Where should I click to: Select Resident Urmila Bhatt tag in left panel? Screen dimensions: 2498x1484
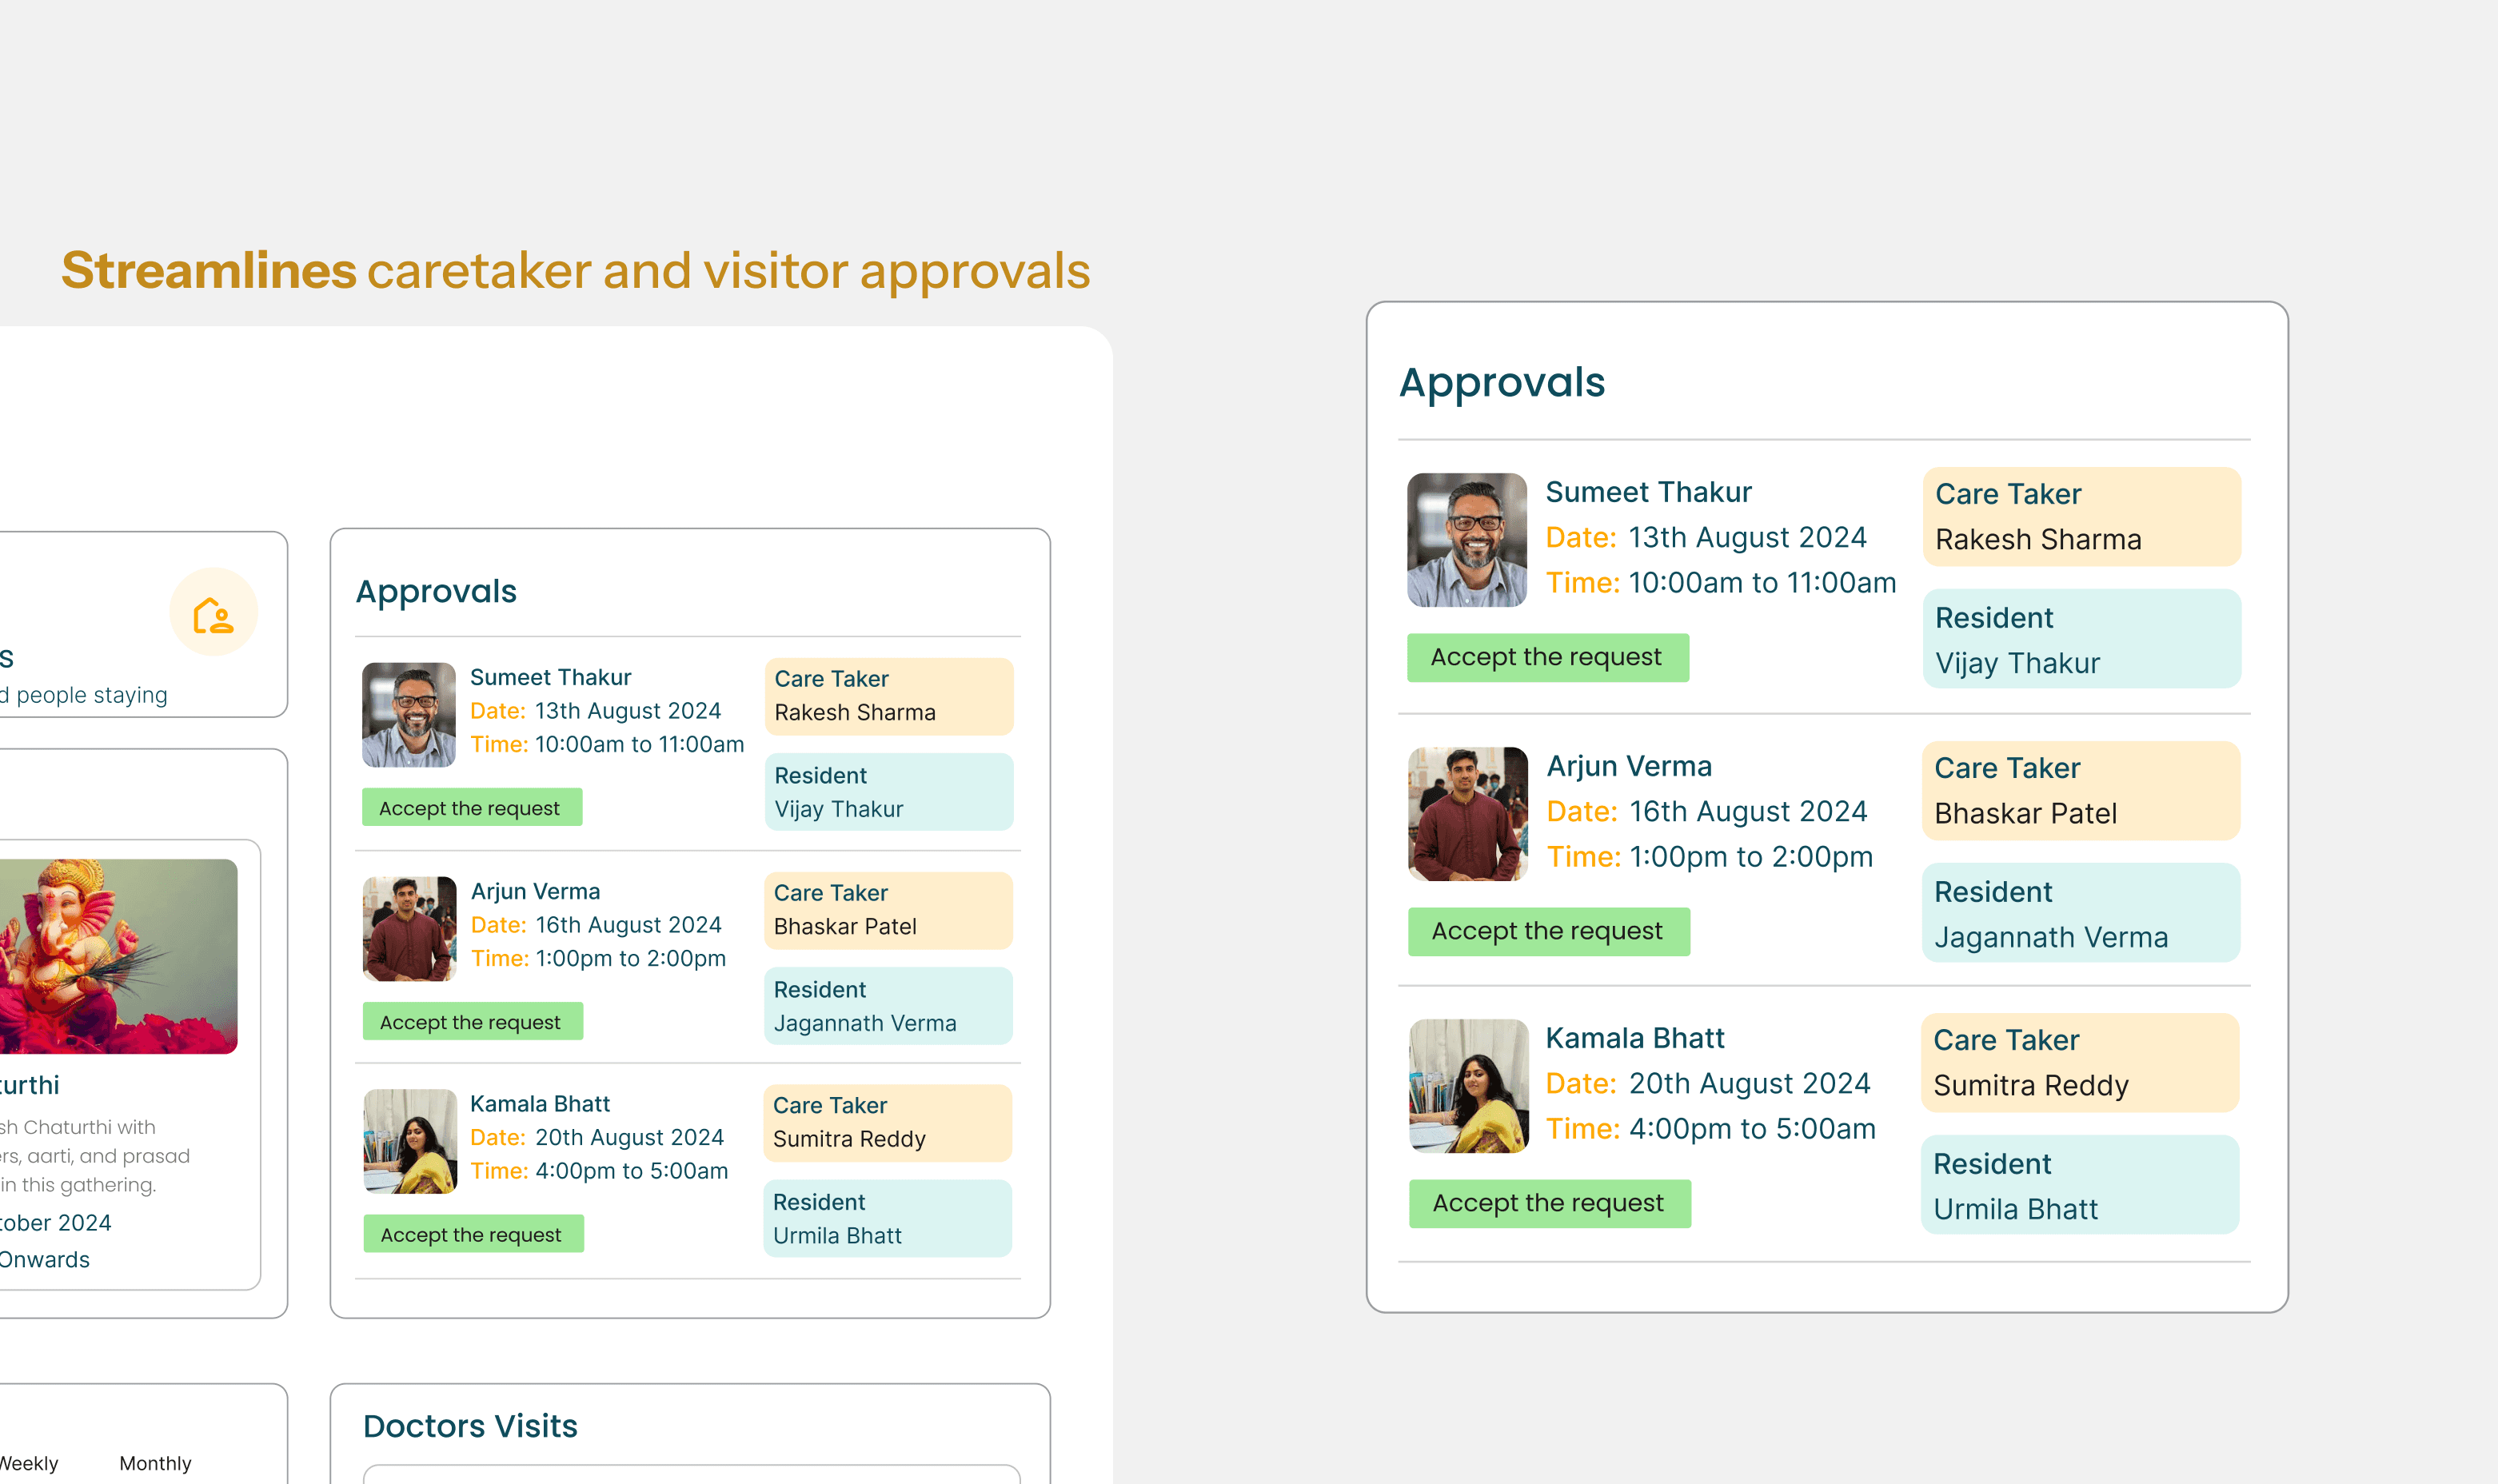[x=887, y=1219]
